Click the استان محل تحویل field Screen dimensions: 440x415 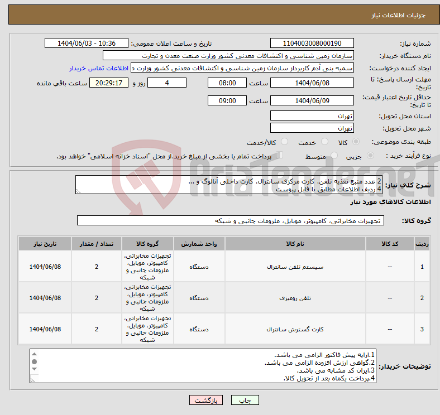pos(312,115)
